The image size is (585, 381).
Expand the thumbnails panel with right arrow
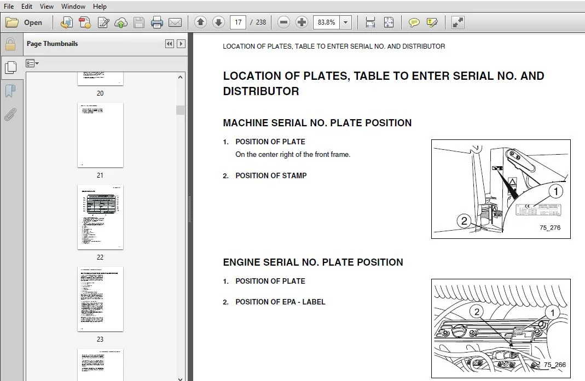click(x=181, y=44)
